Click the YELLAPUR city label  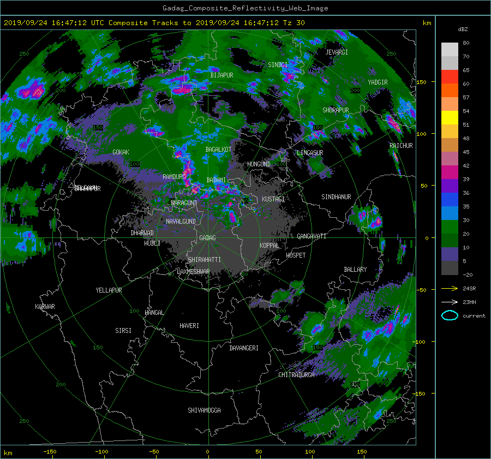(x=109, y=290)
